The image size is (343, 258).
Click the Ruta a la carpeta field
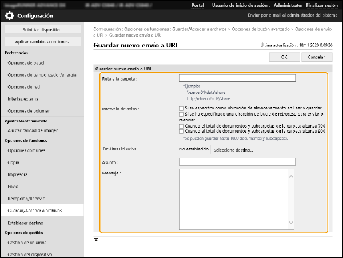[237, 78]
